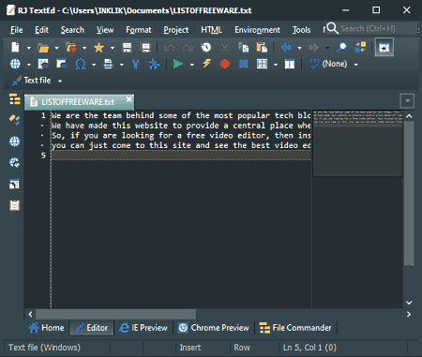This screenshot has height=357, width=422.
Task: Create a new file with the blank page icon
Action: (15, 48)
